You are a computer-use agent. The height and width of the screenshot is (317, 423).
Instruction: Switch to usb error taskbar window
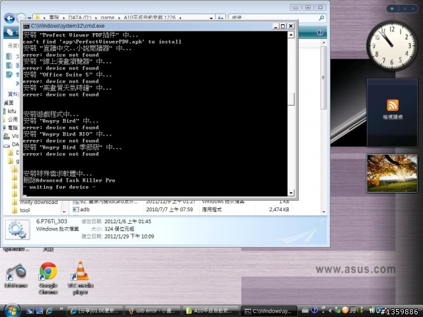click(153, 311)
